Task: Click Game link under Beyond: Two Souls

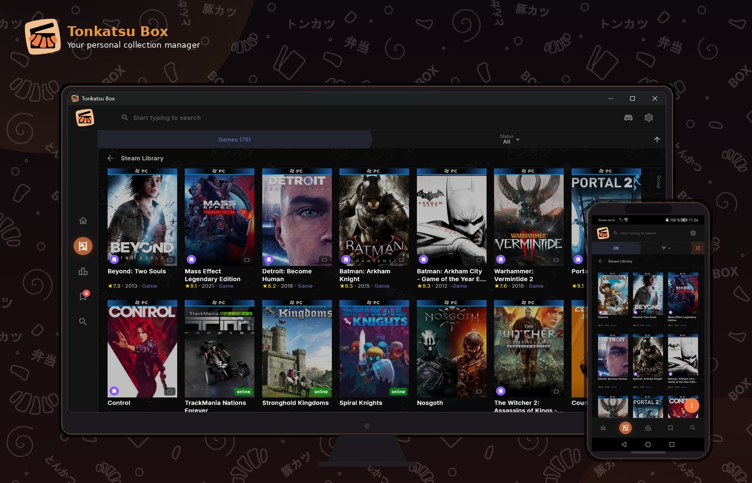Action: [x=150, y=286]
